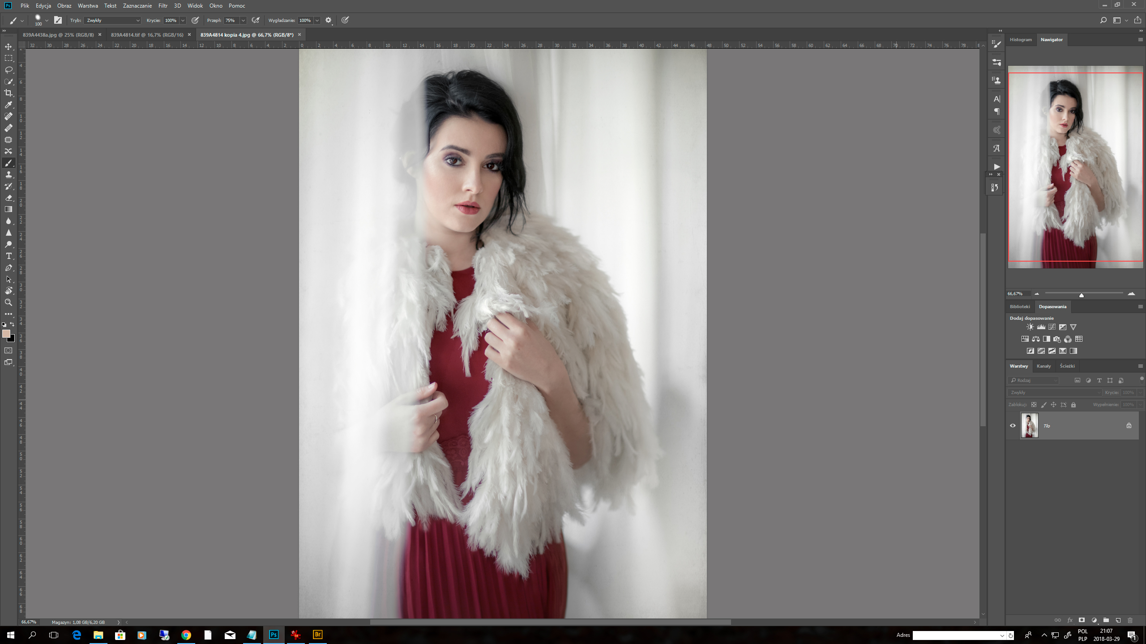Select the Crop tool
The width and height of the screenshot is (1146, 644).
click(9, 93)
